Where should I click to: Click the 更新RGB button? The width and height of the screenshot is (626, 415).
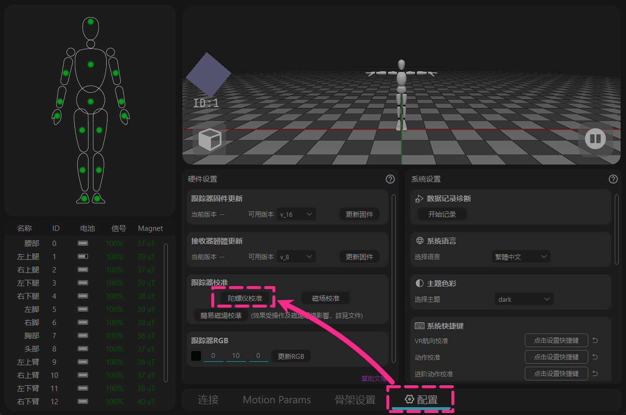point(291,356)
